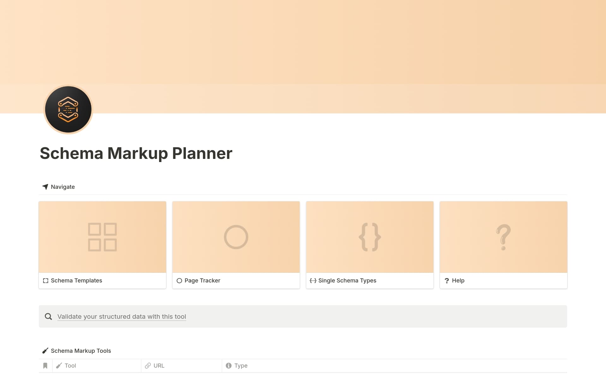Click the Schema Templates cover thumbnail
The height and width of the screenshot is (378, 606).
point(102,237)
